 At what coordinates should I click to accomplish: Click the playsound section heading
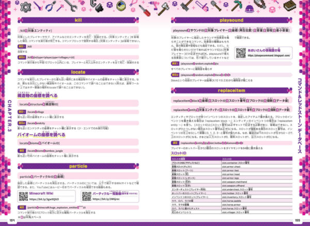click(x=231, y=20)
